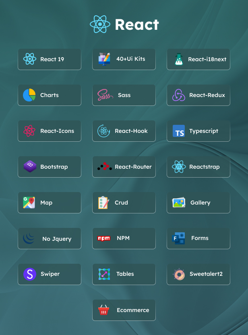
Task: Click the red shopping basket Ecommerce icon
Action: pyautogui.click(x=104, y=310)
